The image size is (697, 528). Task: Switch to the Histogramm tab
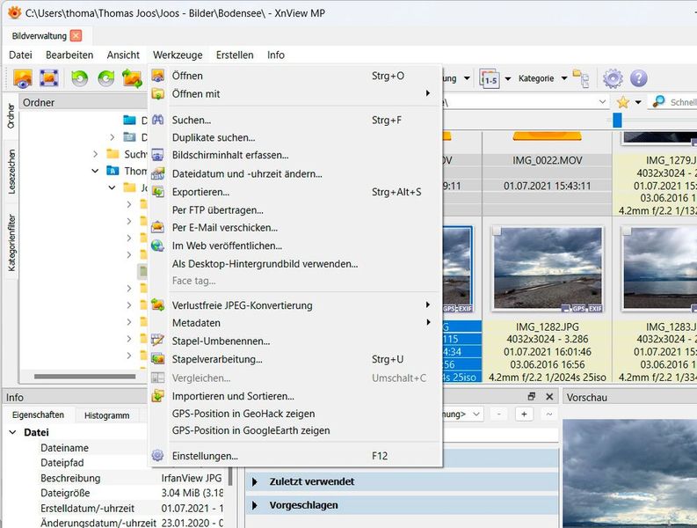(x=106, y=415)
